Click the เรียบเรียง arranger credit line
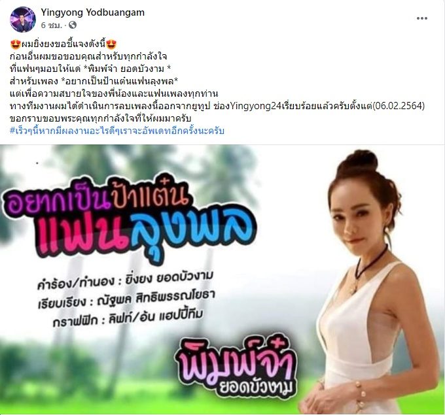445x415 pixels. (x=126, y=299)
